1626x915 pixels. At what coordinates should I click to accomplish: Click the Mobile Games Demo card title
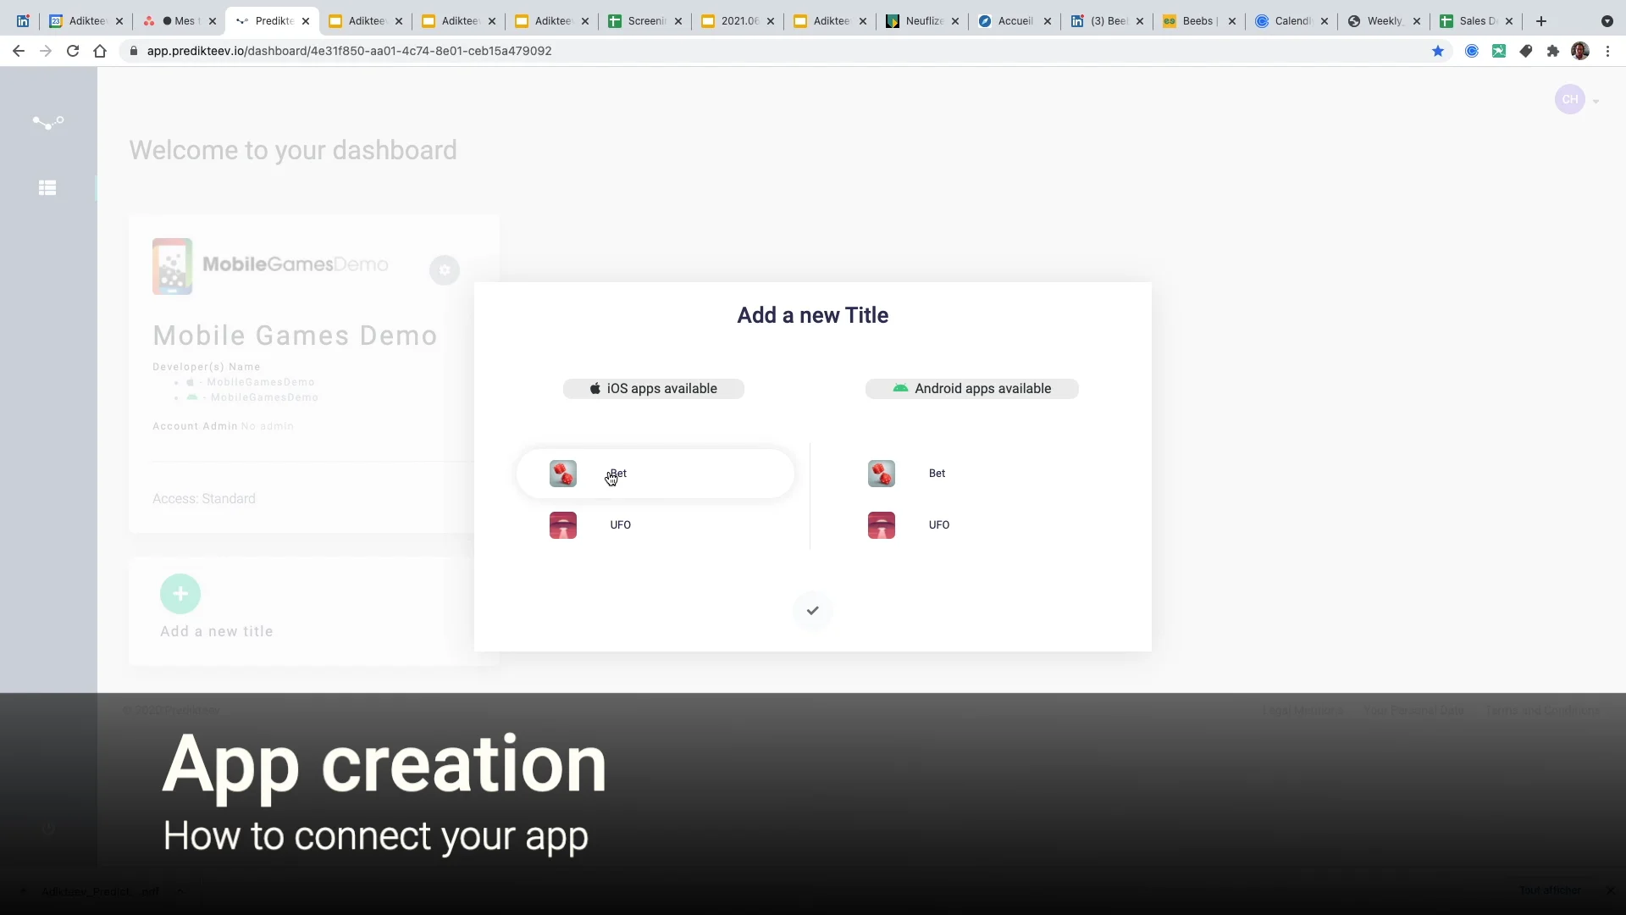point(295,336)
